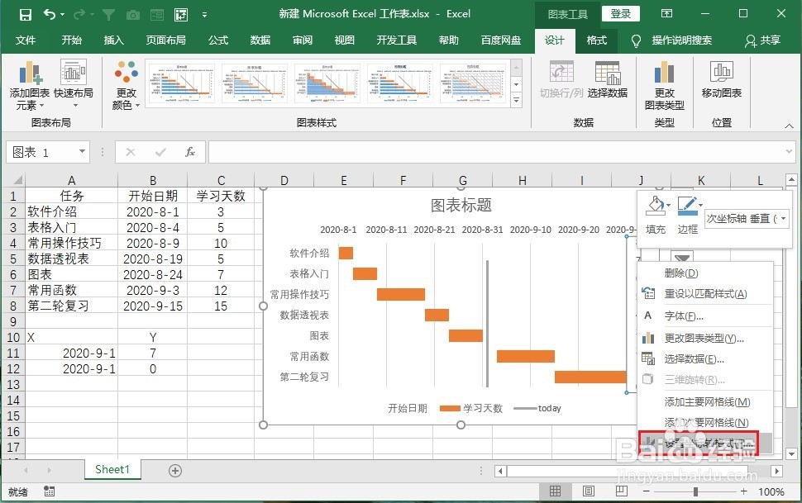Open the Format chart tools tab
This screenshot has height=503, width=802.
pyautogui.click(x=596, y=40)
